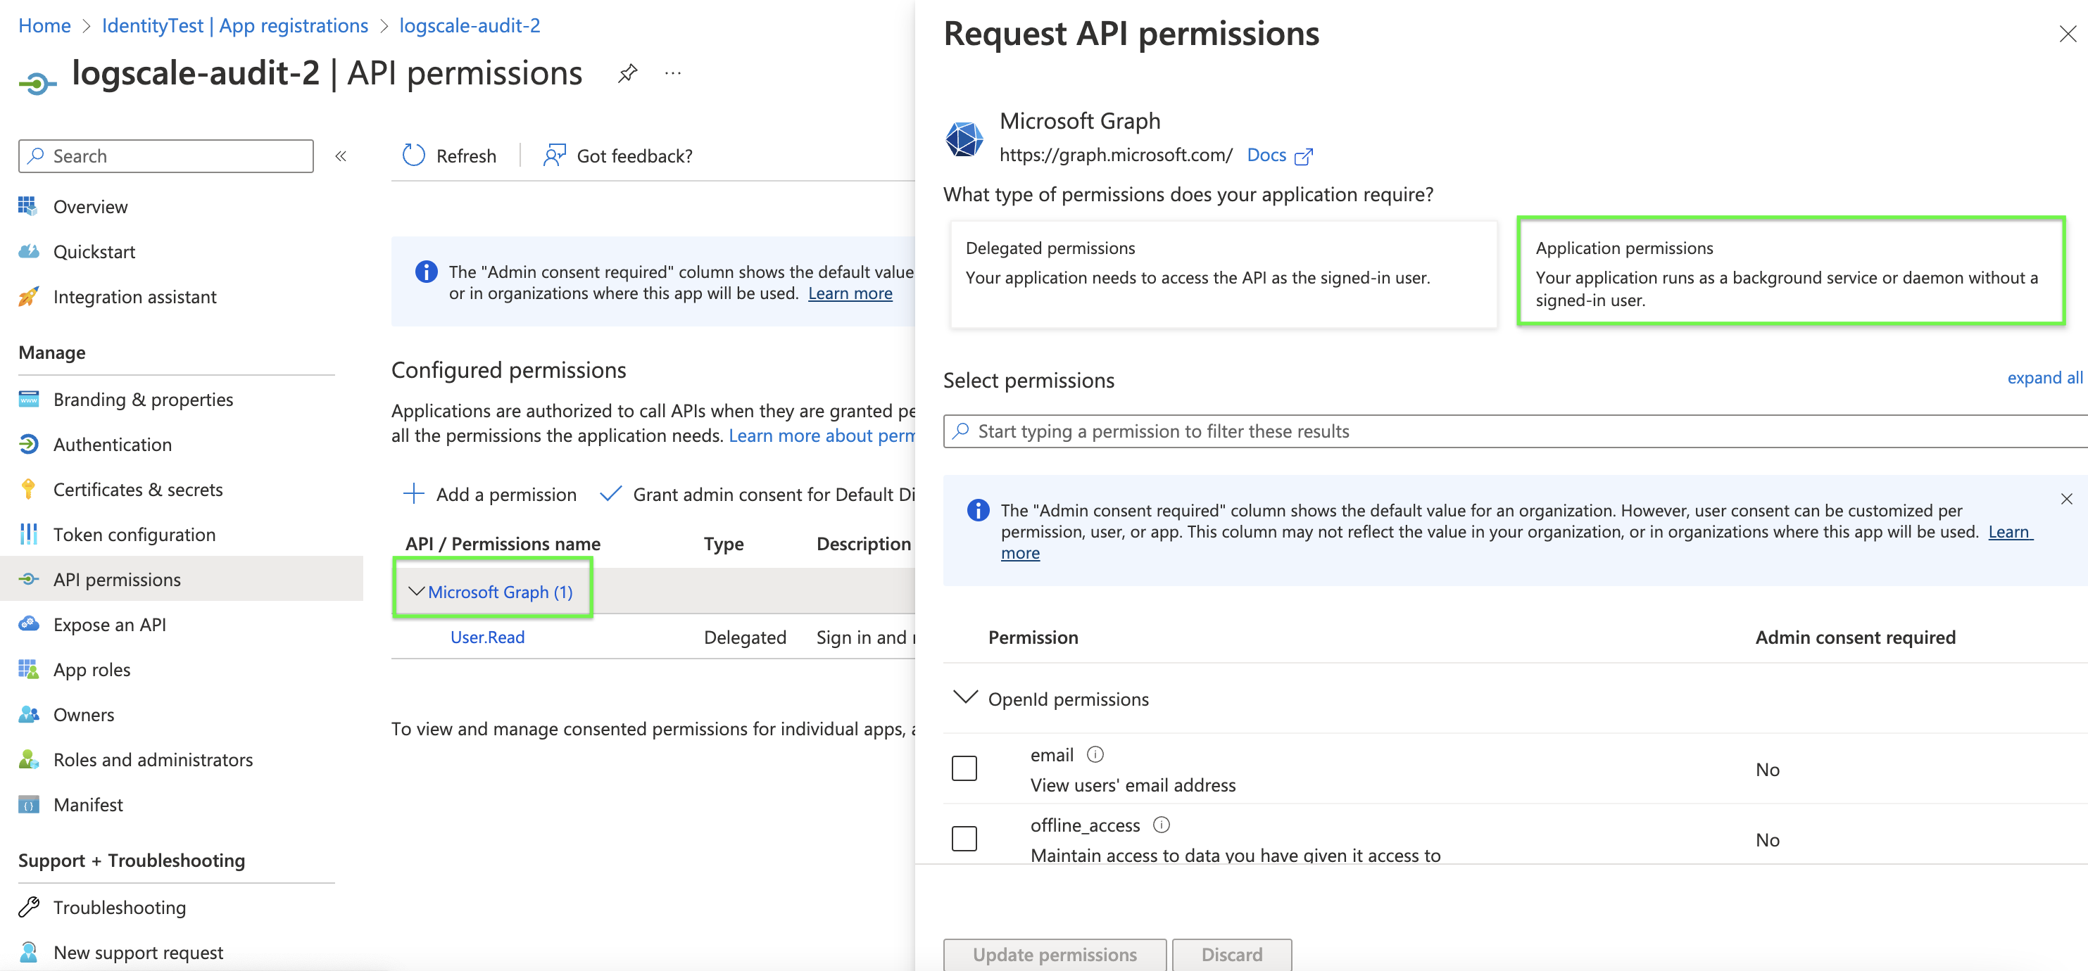Check the email permission checkbox

coord(964,768)
